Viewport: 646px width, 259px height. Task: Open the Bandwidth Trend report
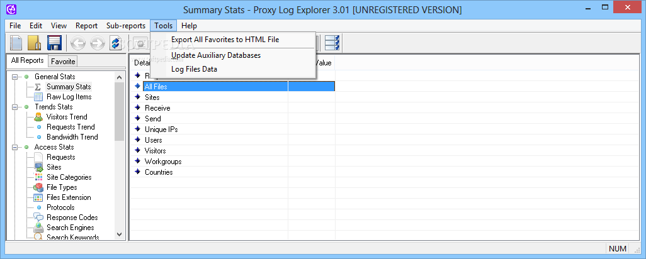(72, 137)
